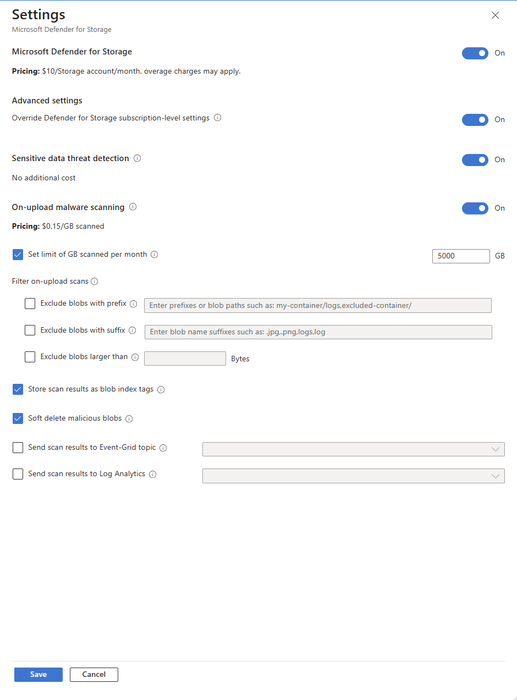Image resolution: width=517 pixels, height=700 pixels.
Task: Disable On-upload malware scanning
Action: (x=475, y=208)
